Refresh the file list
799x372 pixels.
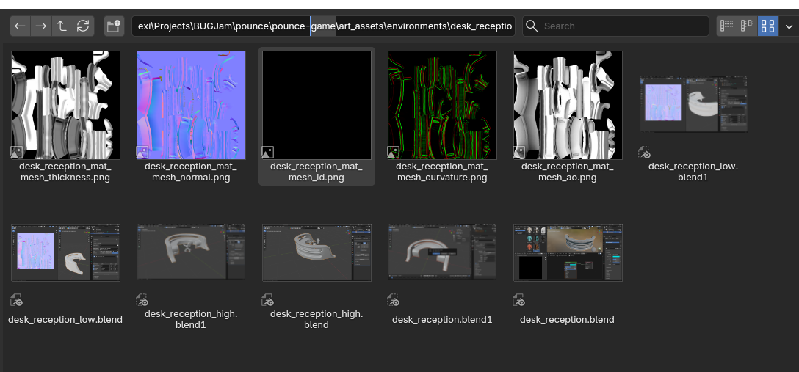coord(83,26)
